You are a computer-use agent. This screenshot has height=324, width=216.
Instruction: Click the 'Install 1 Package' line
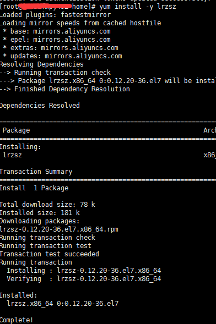point(34,188)
